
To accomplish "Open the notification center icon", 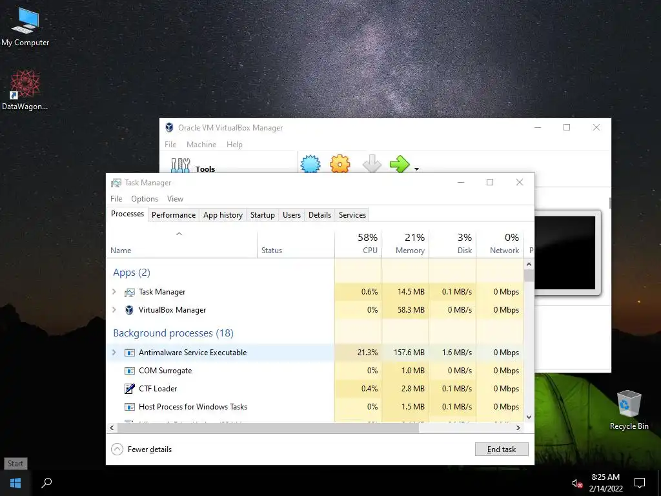I will tap(640, 483).
